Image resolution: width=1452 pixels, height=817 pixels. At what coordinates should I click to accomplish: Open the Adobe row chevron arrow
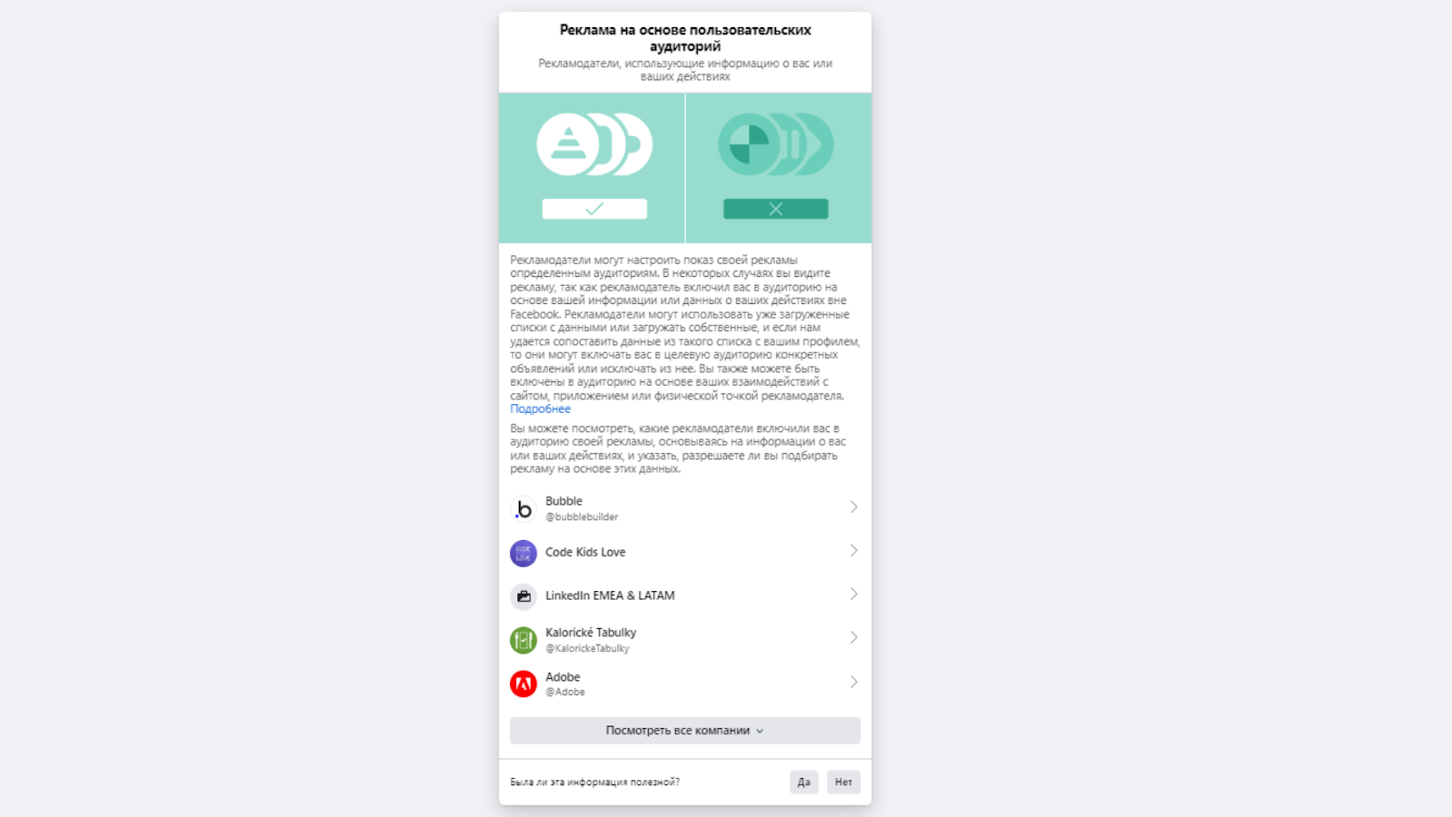point(854,682)
